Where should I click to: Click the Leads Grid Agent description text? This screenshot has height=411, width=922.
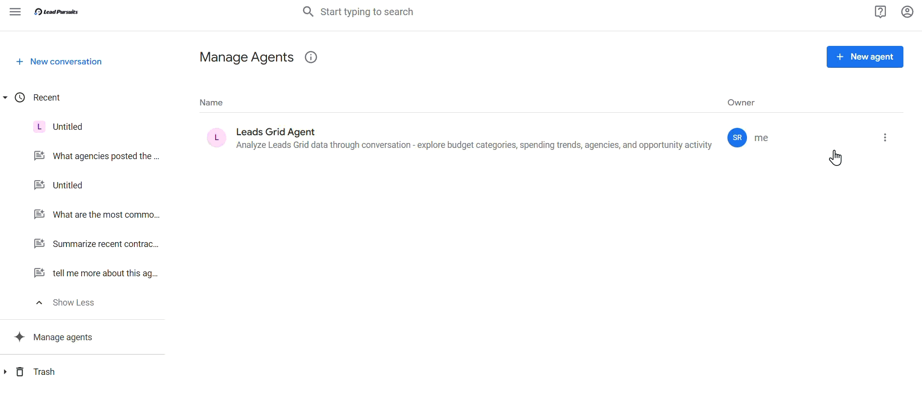pyautogui.click(x=474, y=145)
